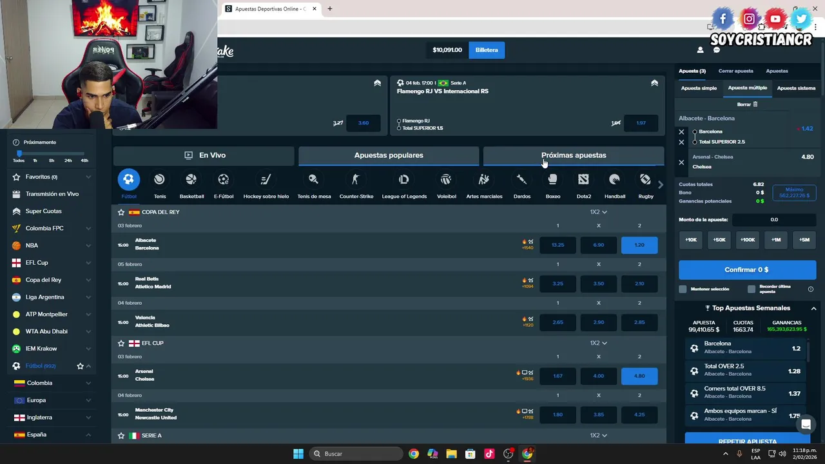Click Confirmar 0 $ button
The height and width of the screenshot is (464, 825).
coord(747,270)
